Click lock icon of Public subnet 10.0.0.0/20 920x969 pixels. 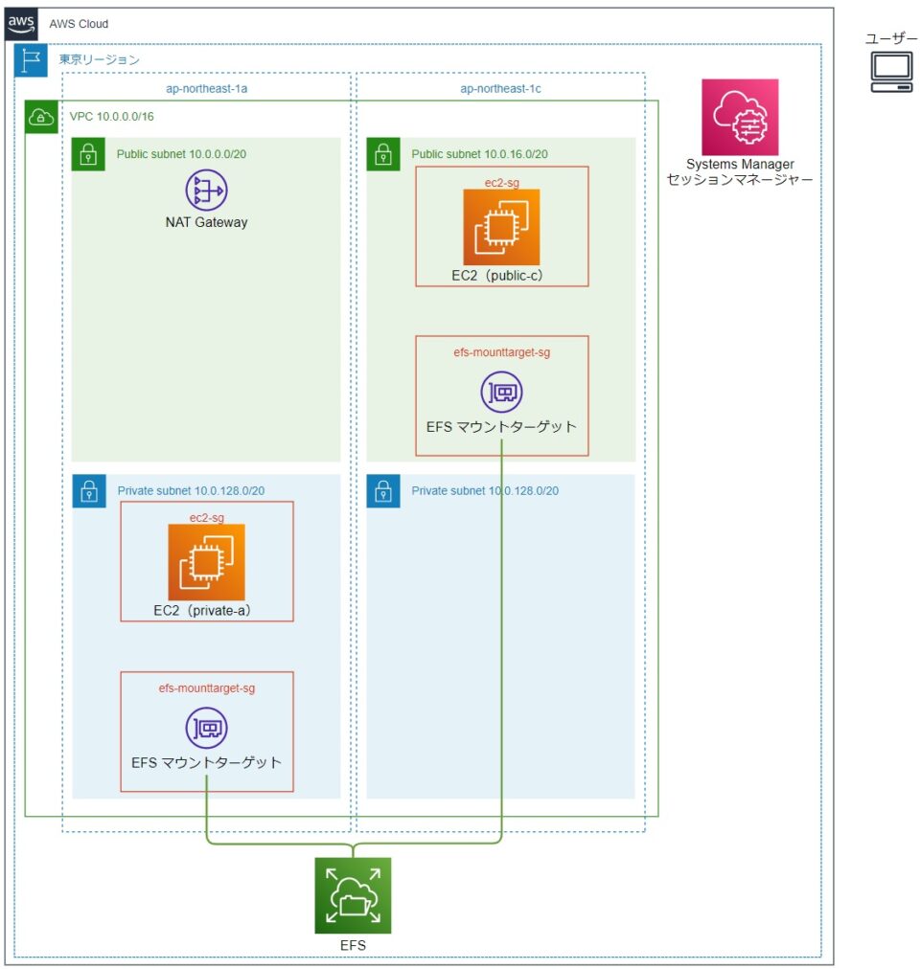tap(88, 154)
